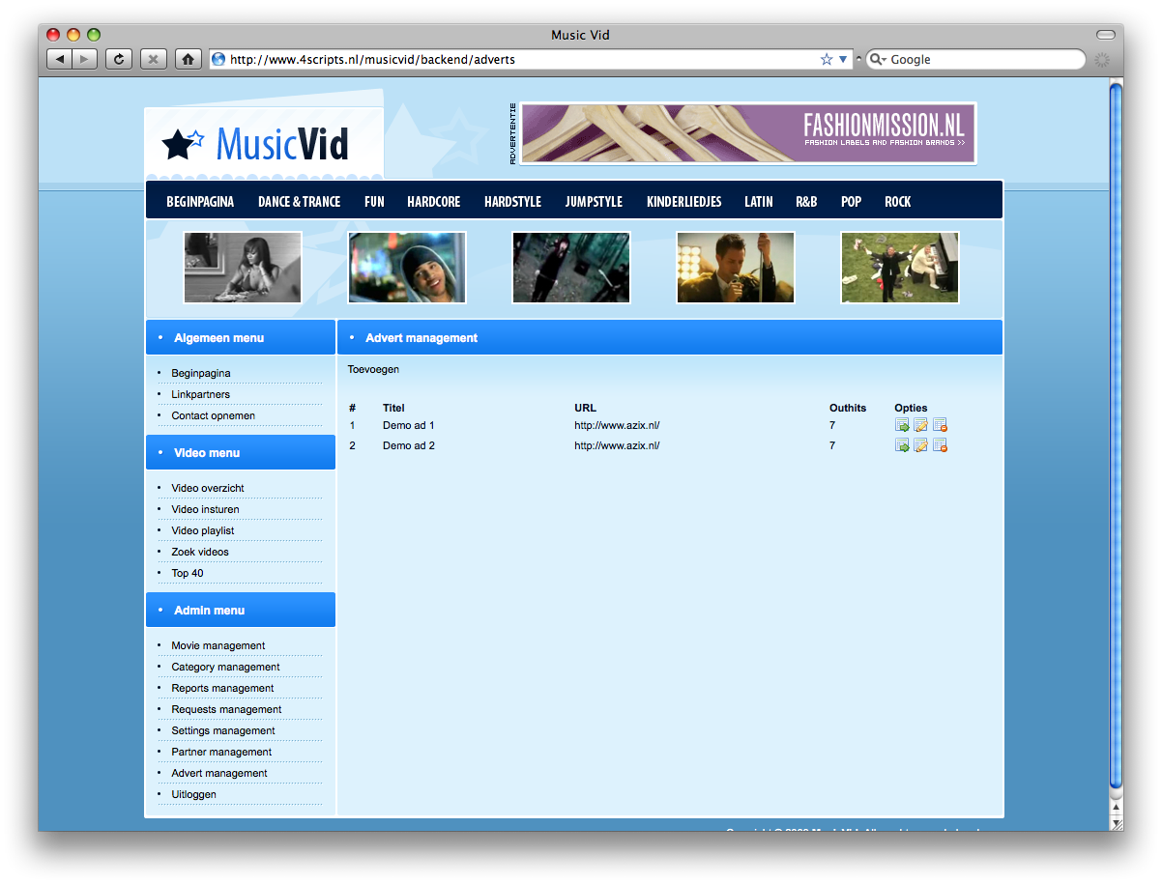Click the Video insturen link

click(x=205, y=509)
